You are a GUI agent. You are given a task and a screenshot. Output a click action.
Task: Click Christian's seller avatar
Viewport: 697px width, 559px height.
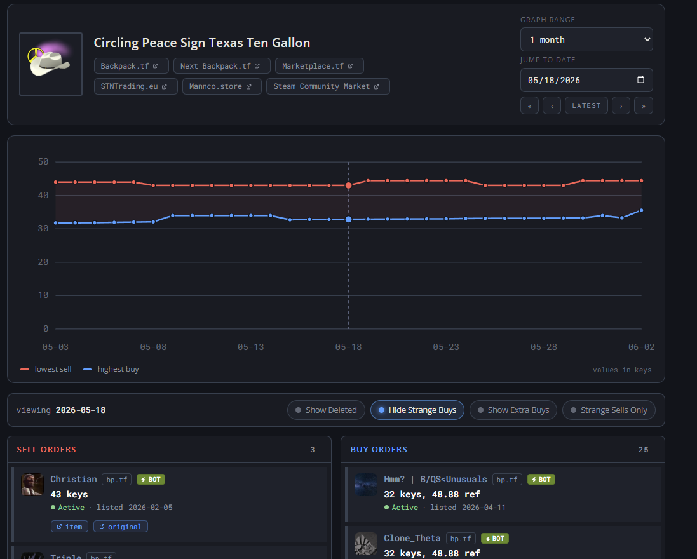(x=32, y=484)
